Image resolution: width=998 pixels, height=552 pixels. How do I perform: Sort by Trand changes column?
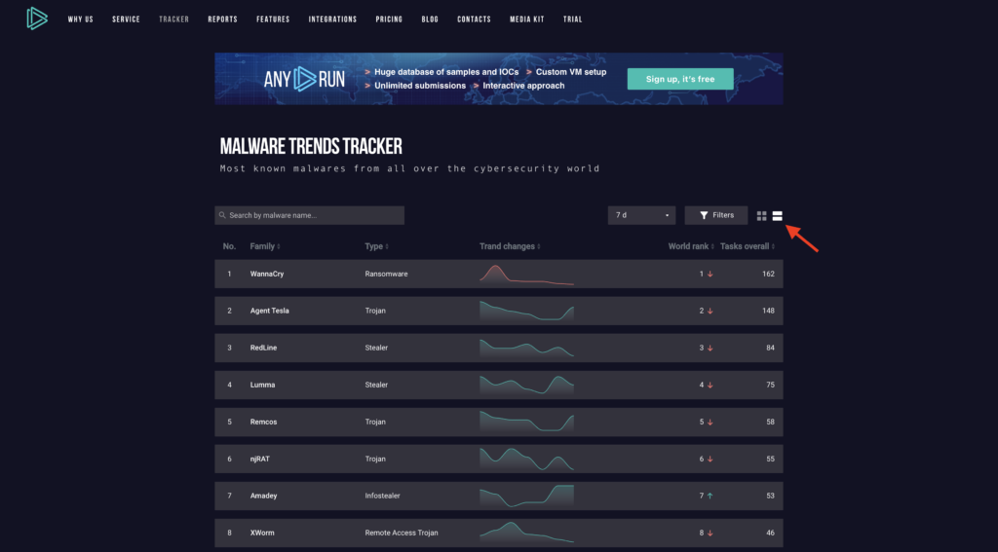coord(510,246)
